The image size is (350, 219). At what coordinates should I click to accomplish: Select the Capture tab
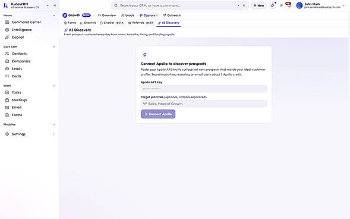[x=149, y=15]
